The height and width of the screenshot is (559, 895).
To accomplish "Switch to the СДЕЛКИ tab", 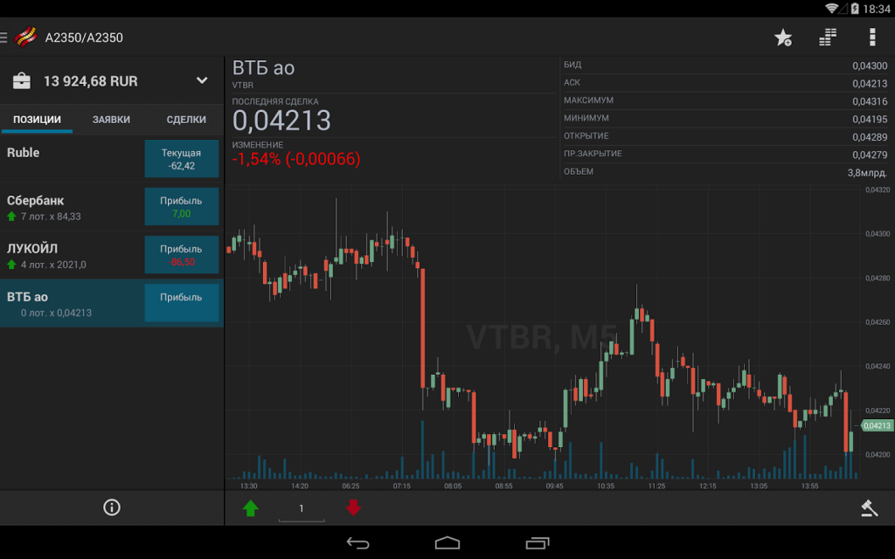I will (x=186, y=119).
